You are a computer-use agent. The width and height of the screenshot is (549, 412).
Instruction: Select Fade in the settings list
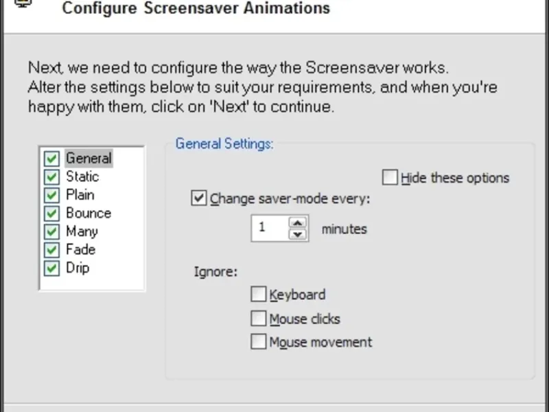click(80, 250)
